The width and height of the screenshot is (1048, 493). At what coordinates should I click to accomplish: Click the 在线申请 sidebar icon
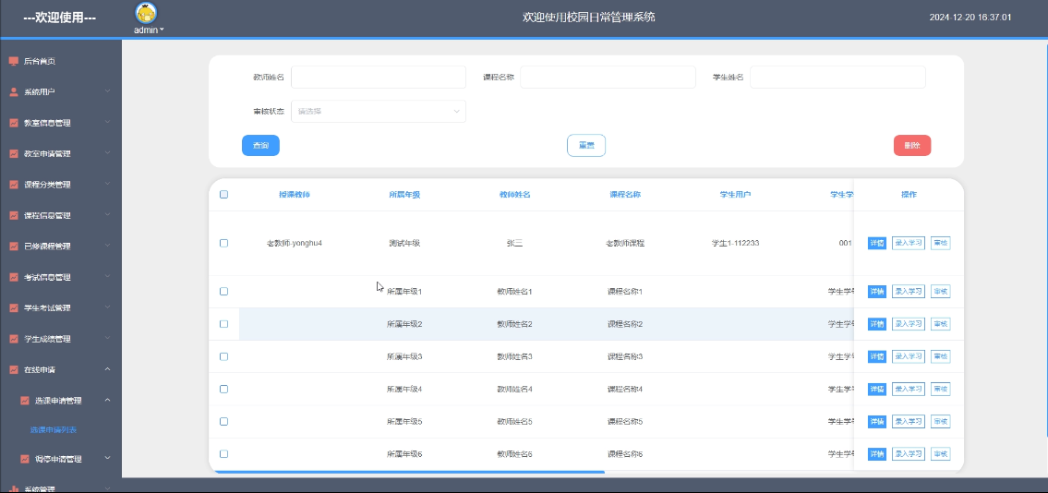pyautogui.click(x=13, y=369)
